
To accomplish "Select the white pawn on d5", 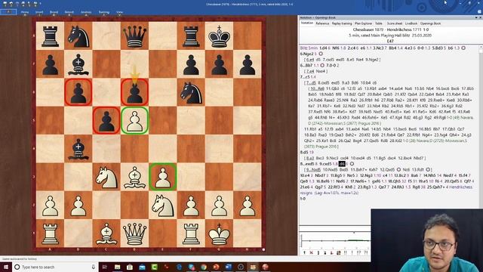I will 134,121.
